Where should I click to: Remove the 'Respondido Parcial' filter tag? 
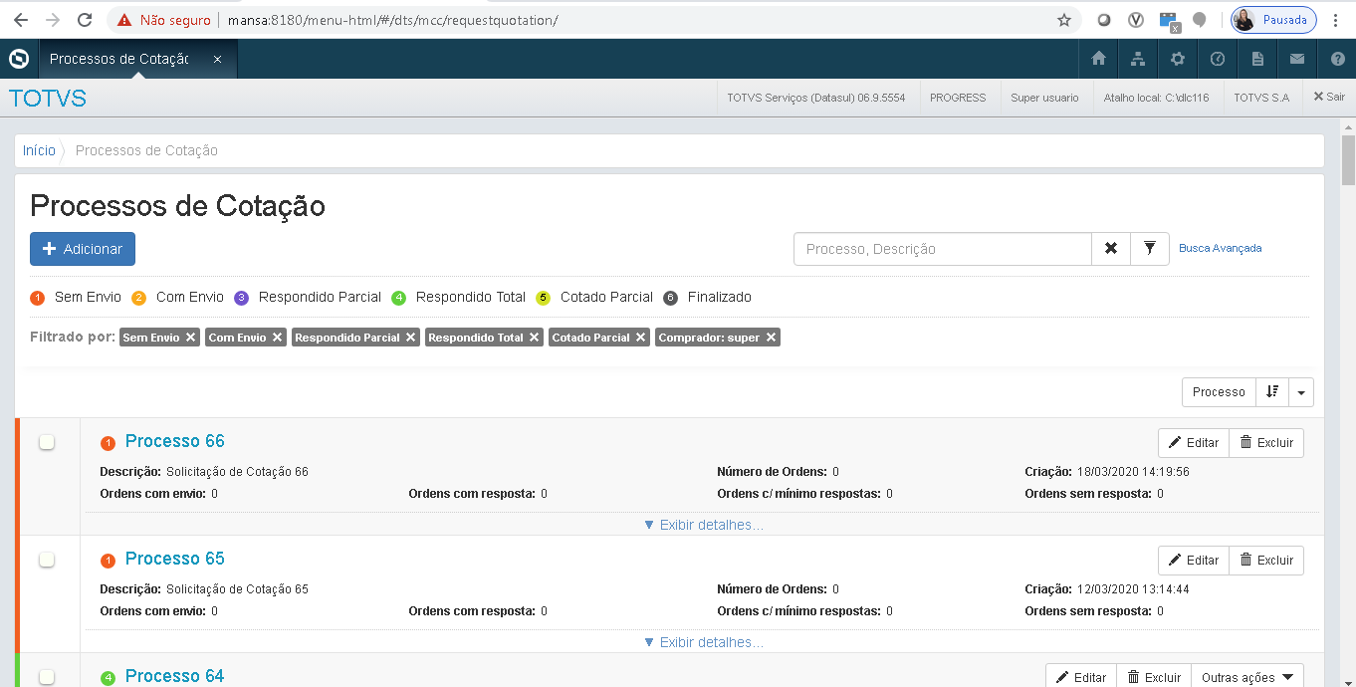(x=410, y=338)
